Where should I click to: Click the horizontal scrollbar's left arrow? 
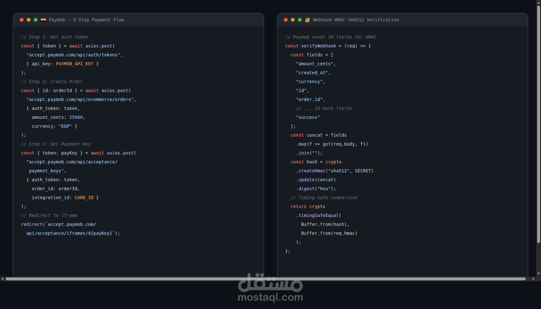click(3, 279)
